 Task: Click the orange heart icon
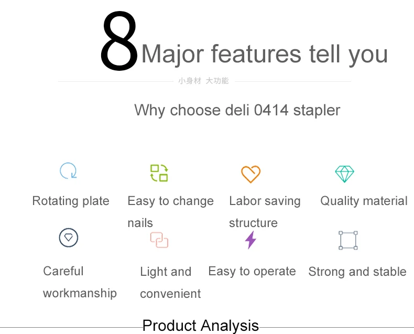[x=251, y=174]
